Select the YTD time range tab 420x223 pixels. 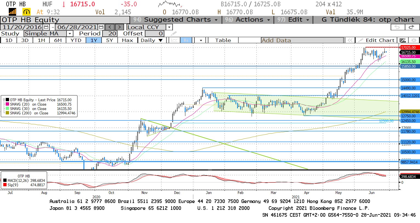pyautogui.click(x=76, y=40)
